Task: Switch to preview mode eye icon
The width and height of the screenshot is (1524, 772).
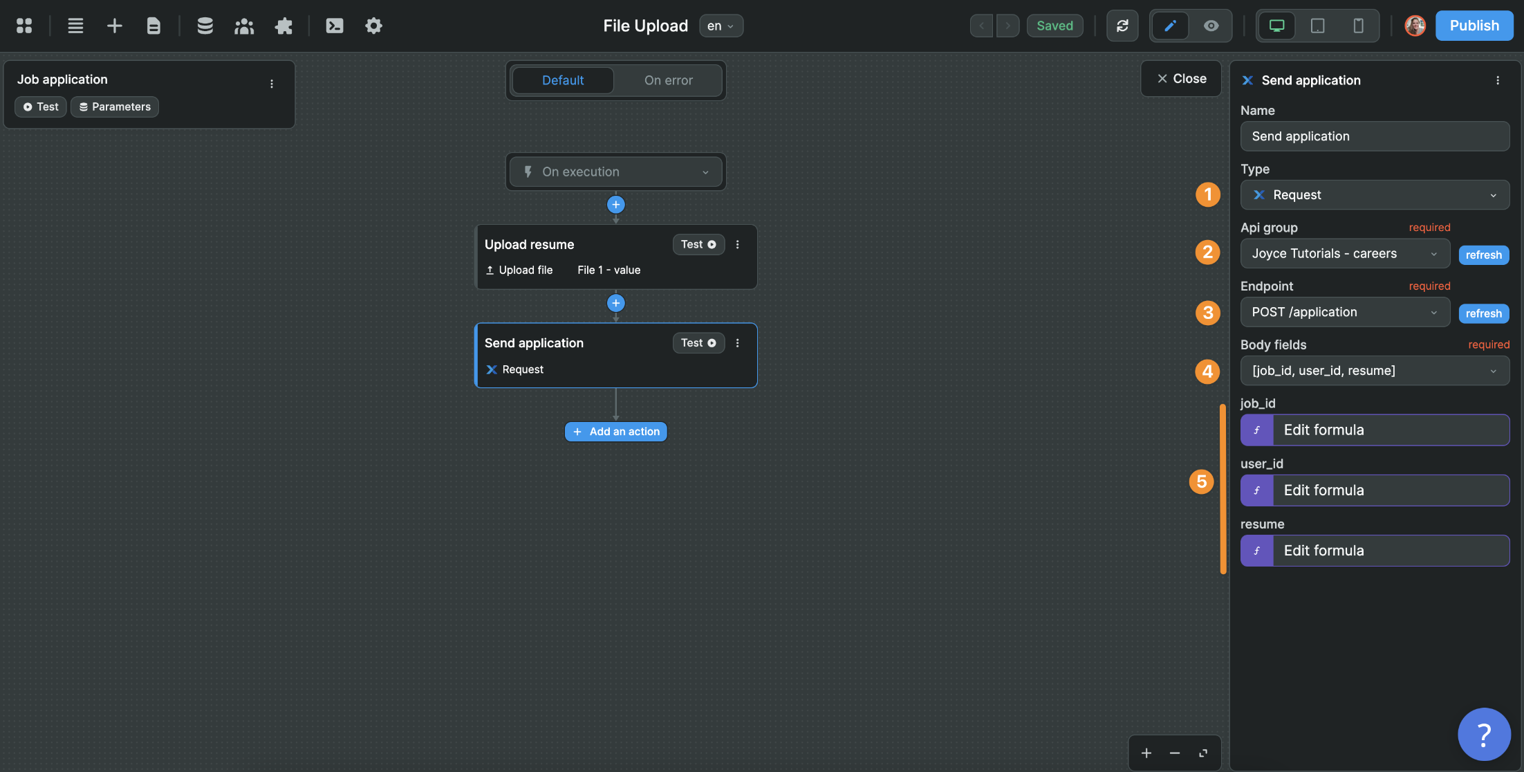Action: 1211,26
